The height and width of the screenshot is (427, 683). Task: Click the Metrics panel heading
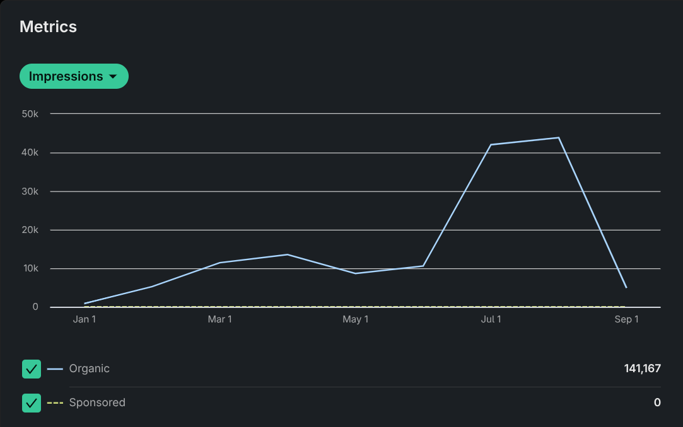click(48, 27)
